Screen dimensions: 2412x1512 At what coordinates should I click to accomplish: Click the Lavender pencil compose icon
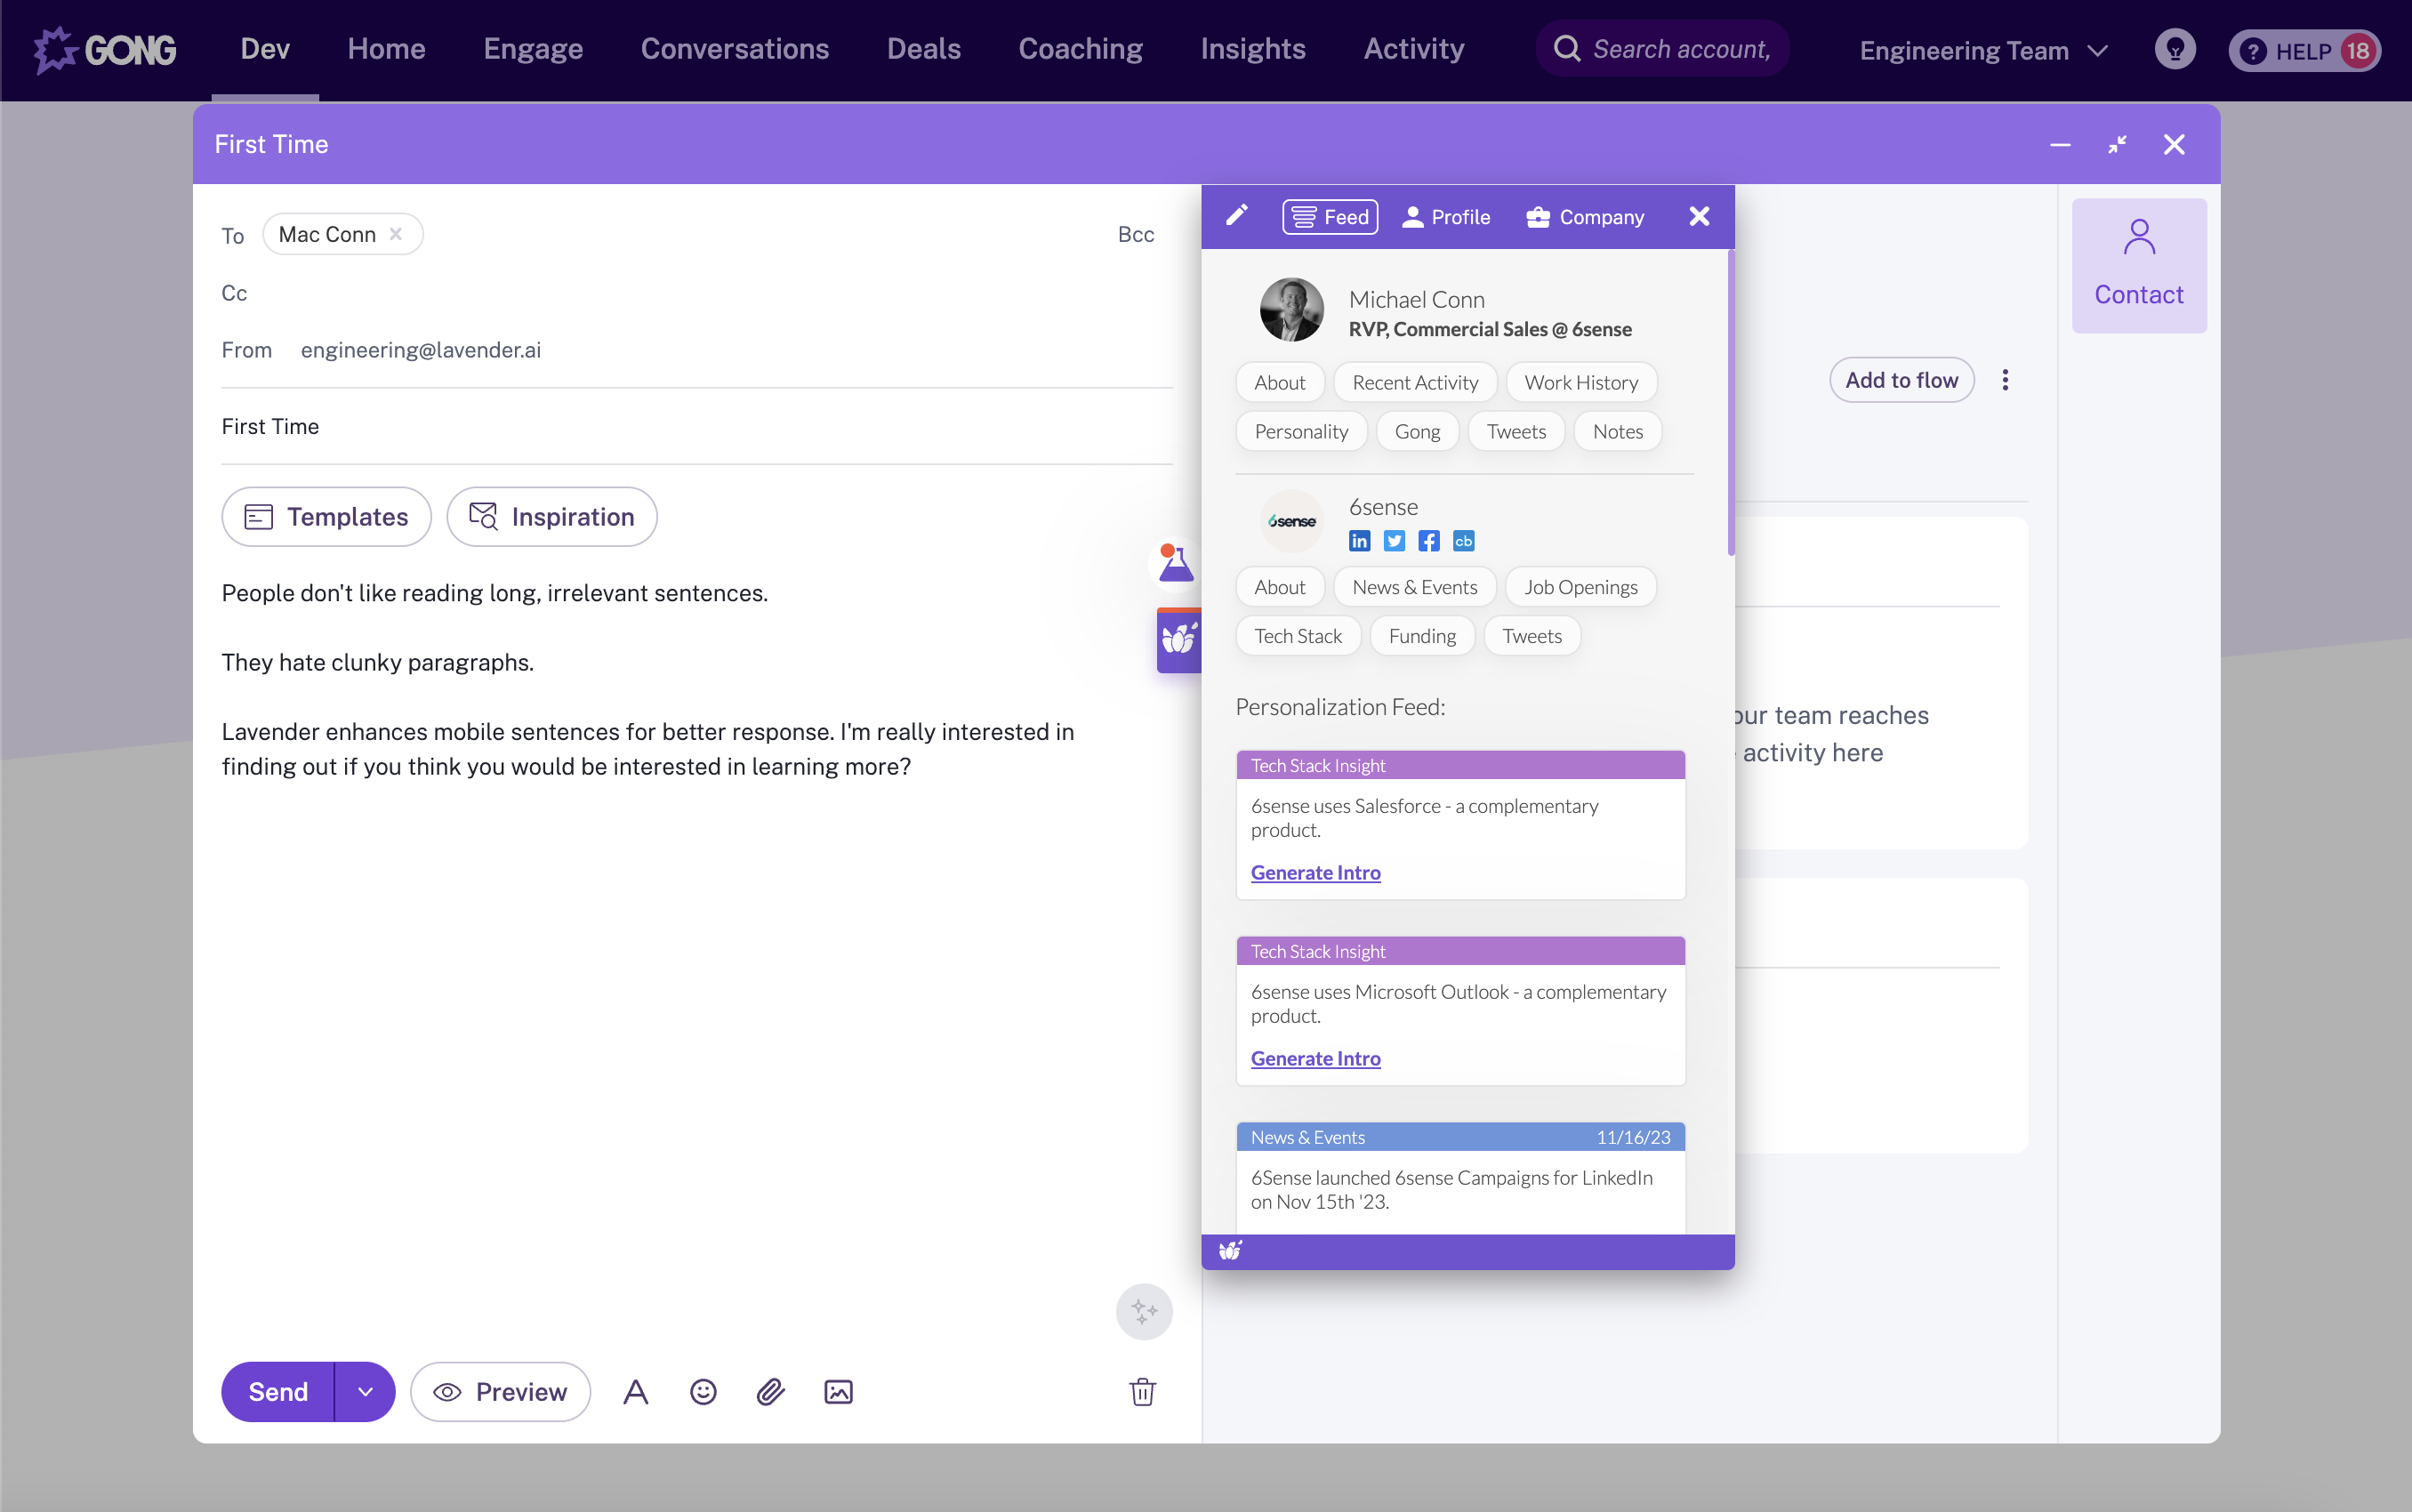[1237, 216]
